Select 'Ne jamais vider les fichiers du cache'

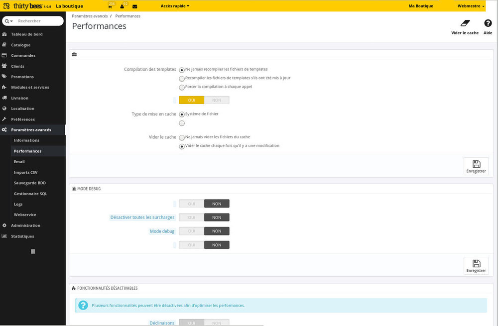pos(182,137)
